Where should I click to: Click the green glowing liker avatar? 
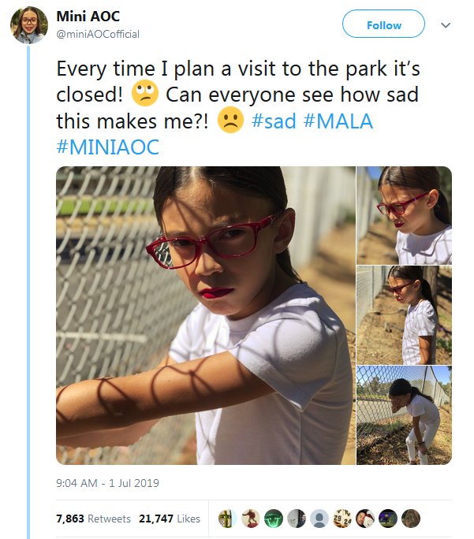coord(272,519)
